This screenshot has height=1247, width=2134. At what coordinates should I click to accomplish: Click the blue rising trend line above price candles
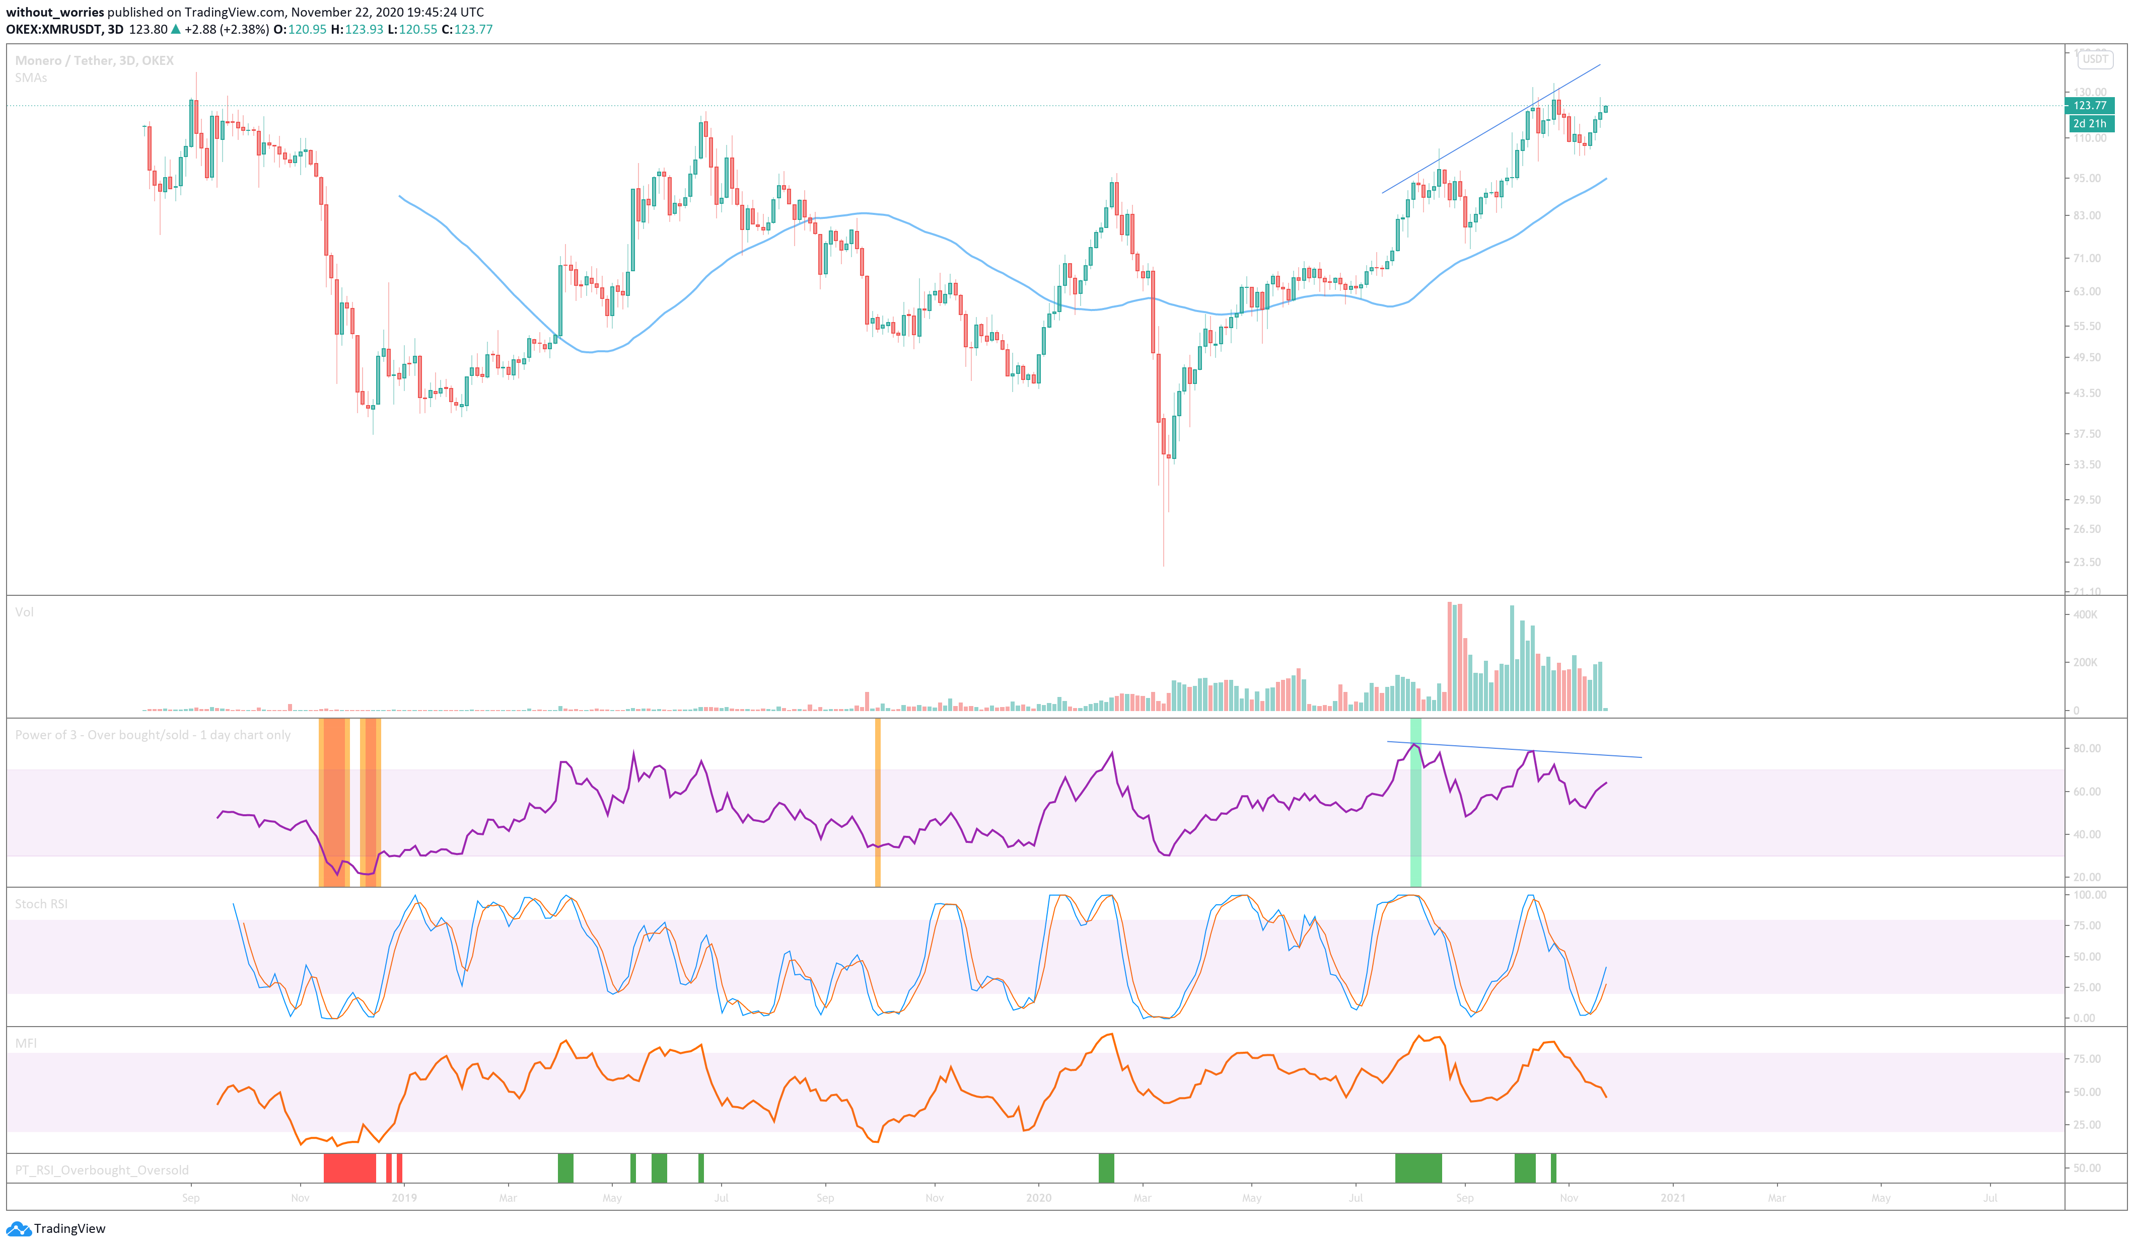pos(1491,129)
